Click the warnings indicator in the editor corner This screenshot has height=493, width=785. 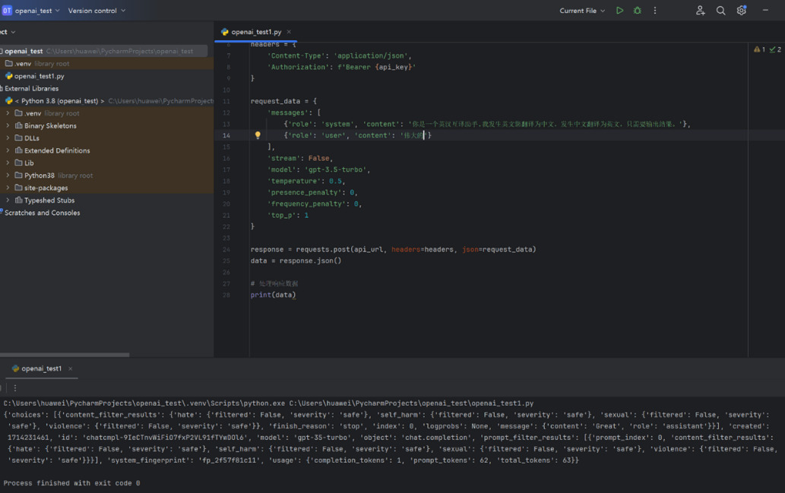coord(759,49)
